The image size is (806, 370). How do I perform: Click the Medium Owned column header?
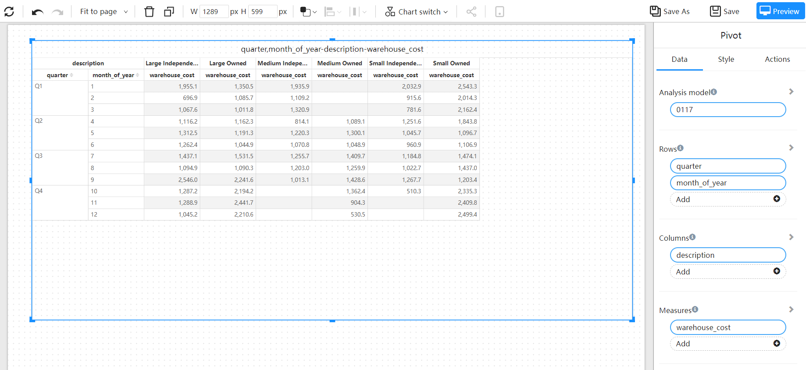click(x=339, y=63)
